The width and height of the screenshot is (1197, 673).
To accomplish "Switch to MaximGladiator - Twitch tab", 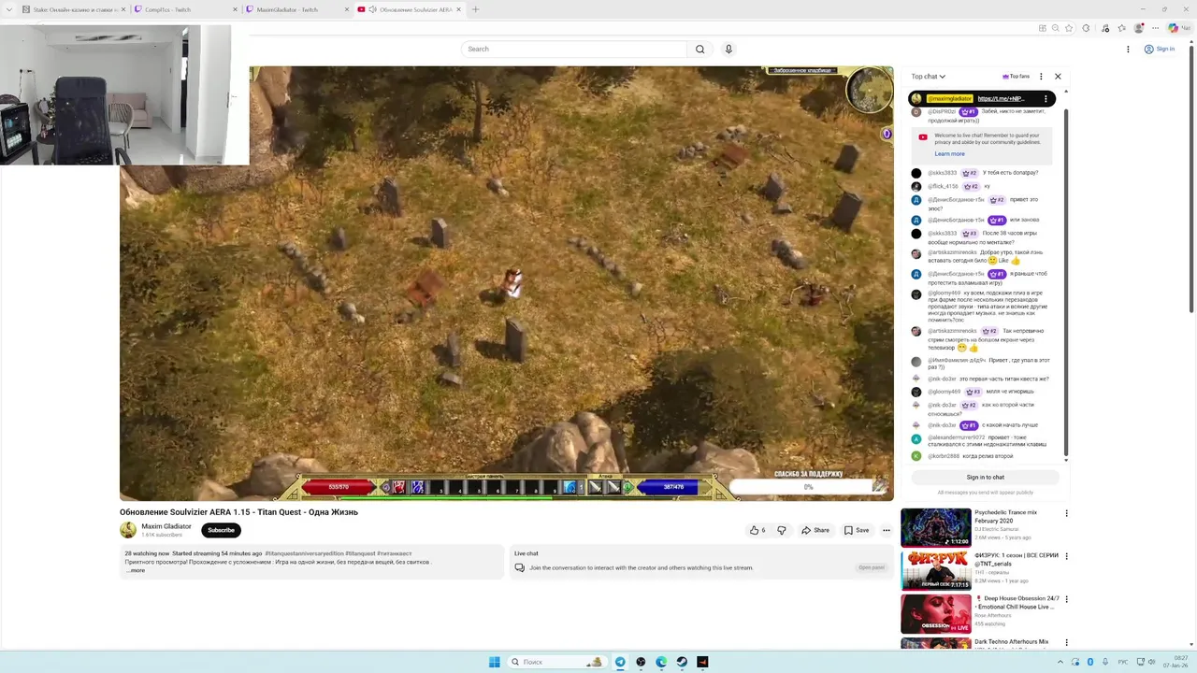I will point(296,9).
